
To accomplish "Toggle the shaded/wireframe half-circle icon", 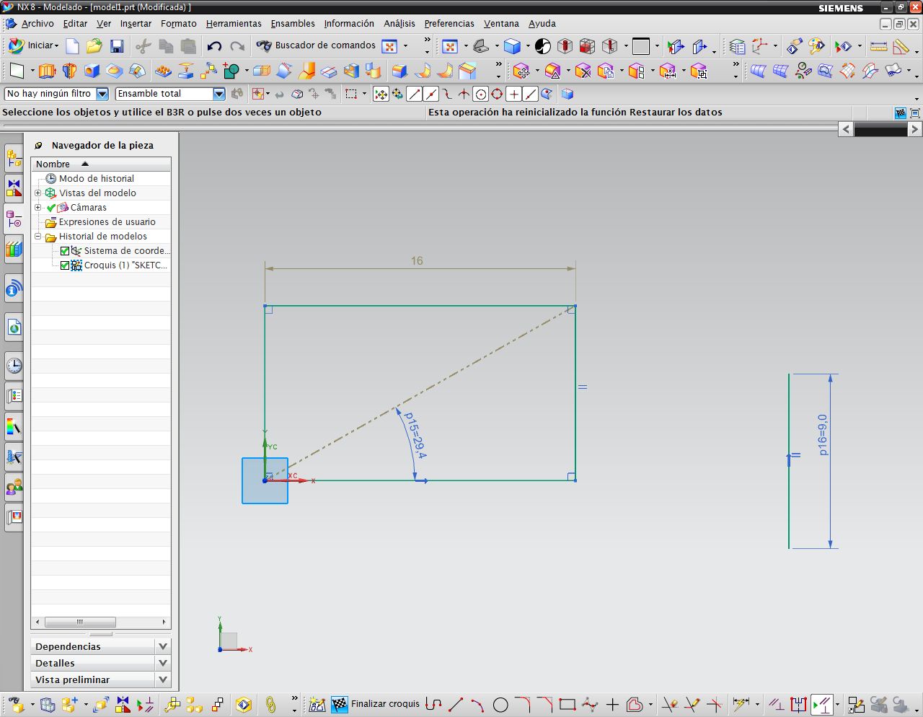I will coord(543,46).
